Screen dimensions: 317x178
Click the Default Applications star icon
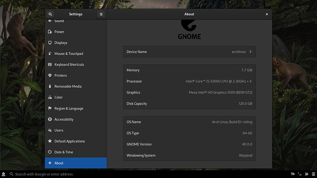click(50, 141)
